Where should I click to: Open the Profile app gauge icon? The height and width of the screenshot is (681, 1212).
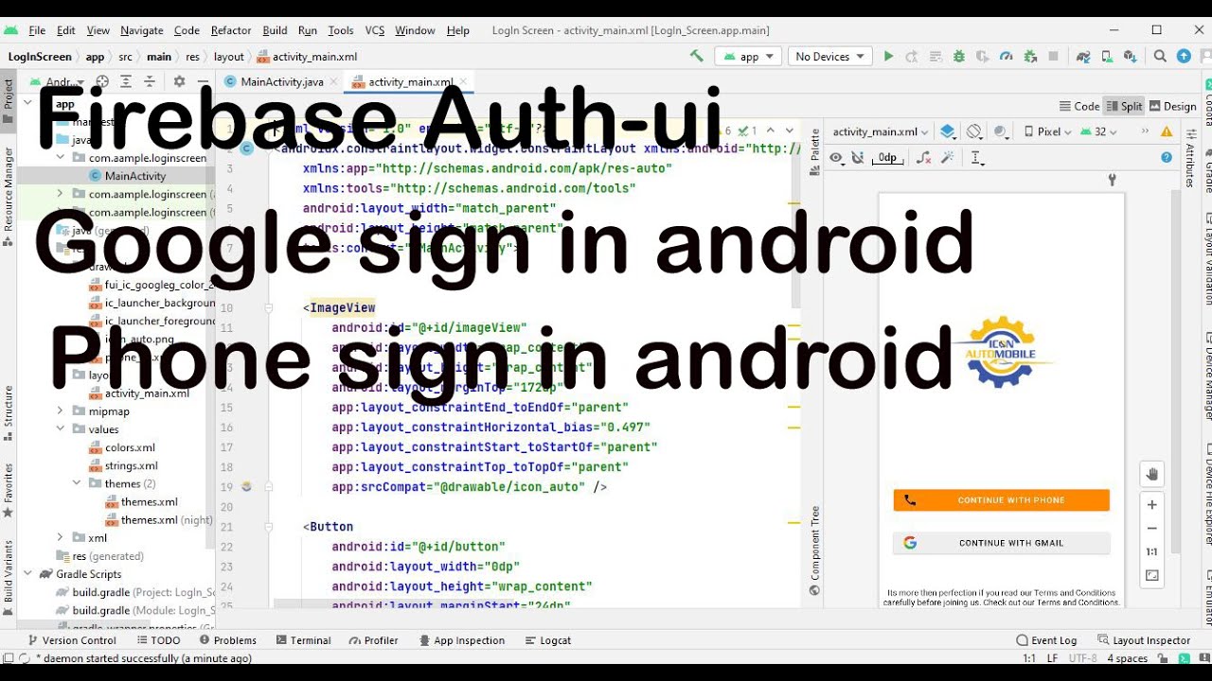click(x=1006, y=56)
